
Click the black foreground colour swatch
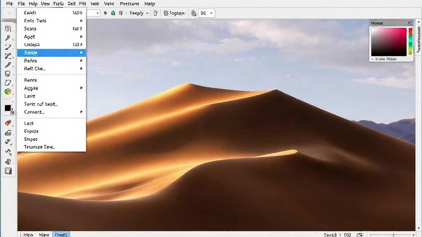coord(8,108)
